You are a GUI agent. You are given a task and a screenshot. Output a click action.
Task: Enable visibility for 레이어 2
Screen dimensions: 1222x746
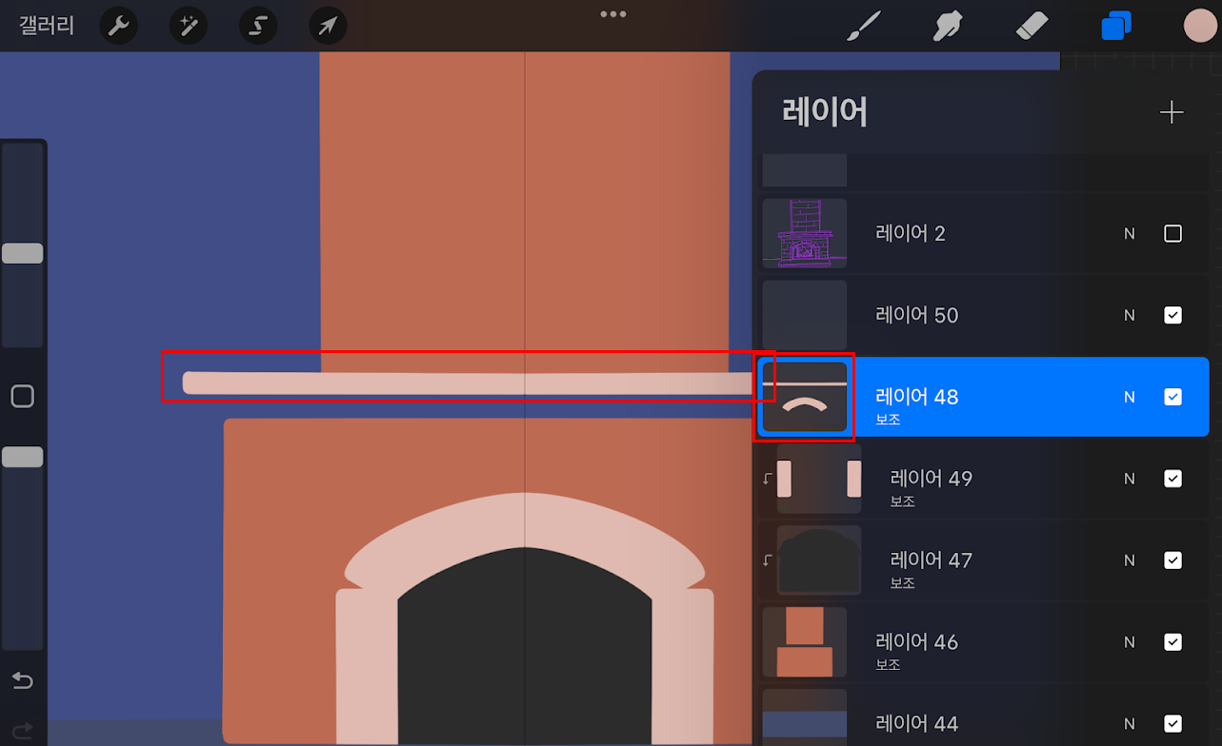coord(1172,233)
